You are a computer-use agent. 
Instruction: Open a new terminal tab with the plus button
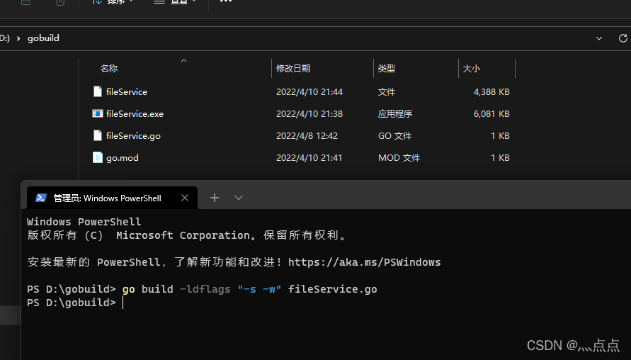point(215,198)
